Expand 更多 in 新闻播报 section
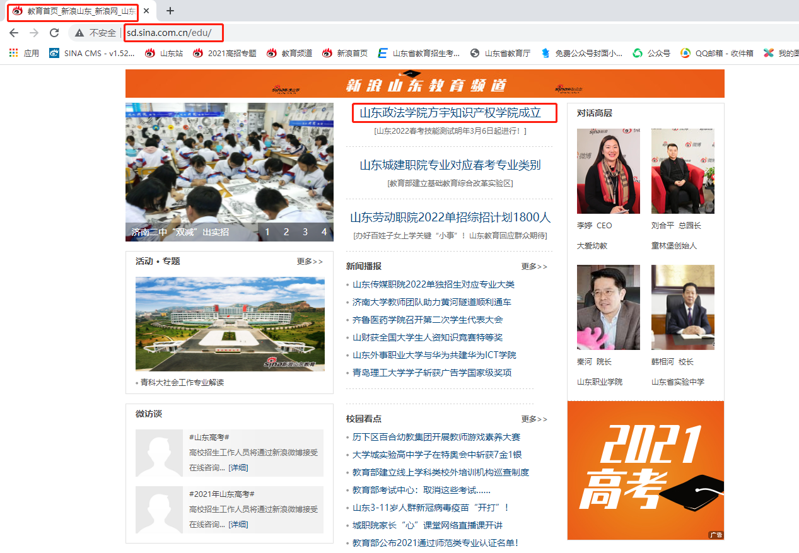The height and width of the screenshot is (553, 799). pos(534,267)
